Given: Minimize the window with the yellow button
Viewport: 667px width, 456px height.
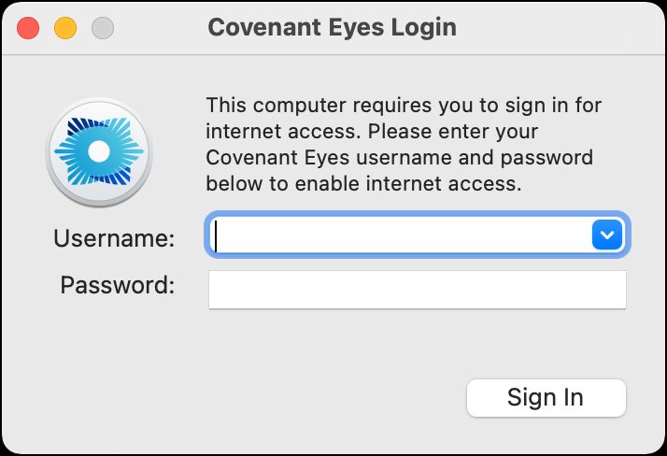Looking at the screenshot, I should [65, 28].
